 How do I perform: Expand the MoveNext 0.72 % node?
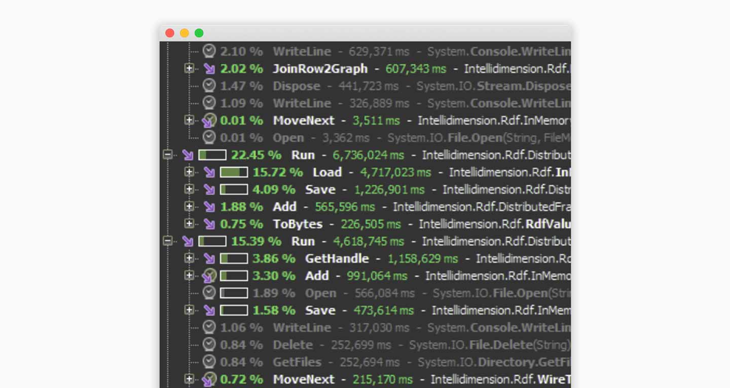(189, 378)
